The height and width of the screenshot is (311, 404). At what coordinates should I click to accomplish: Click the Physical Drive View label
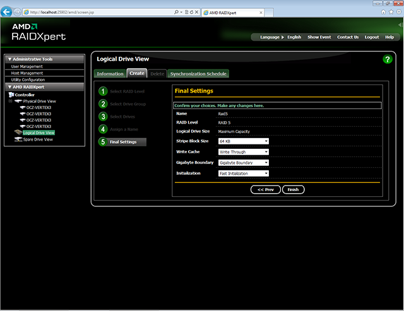(39, 101)
